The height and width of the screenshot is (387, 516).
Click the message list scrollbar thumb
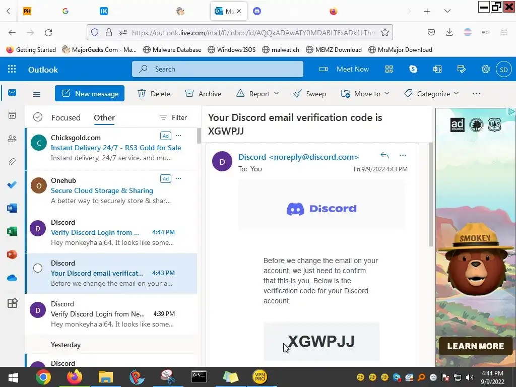199,136
